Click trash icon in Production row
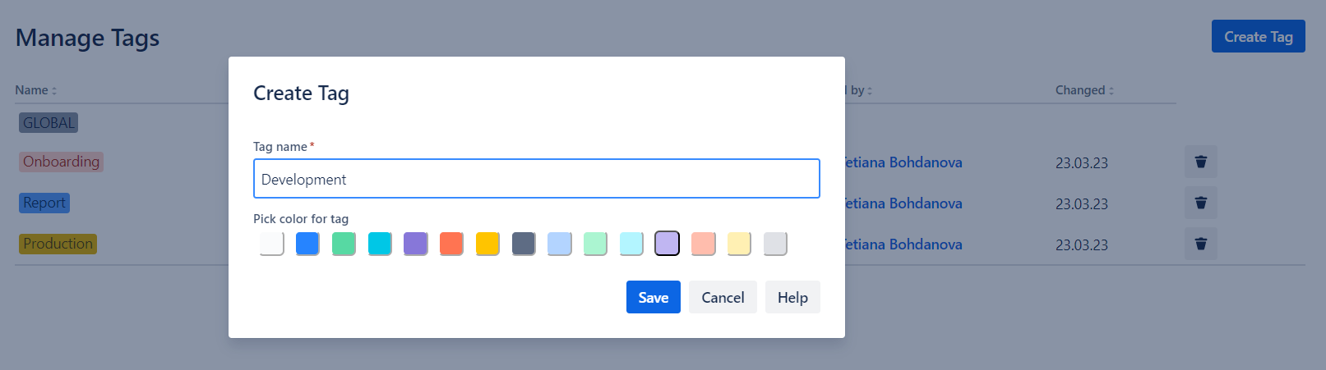Image resolution: width=1326 pixels, height=370 pixels. click(1200, 244)
